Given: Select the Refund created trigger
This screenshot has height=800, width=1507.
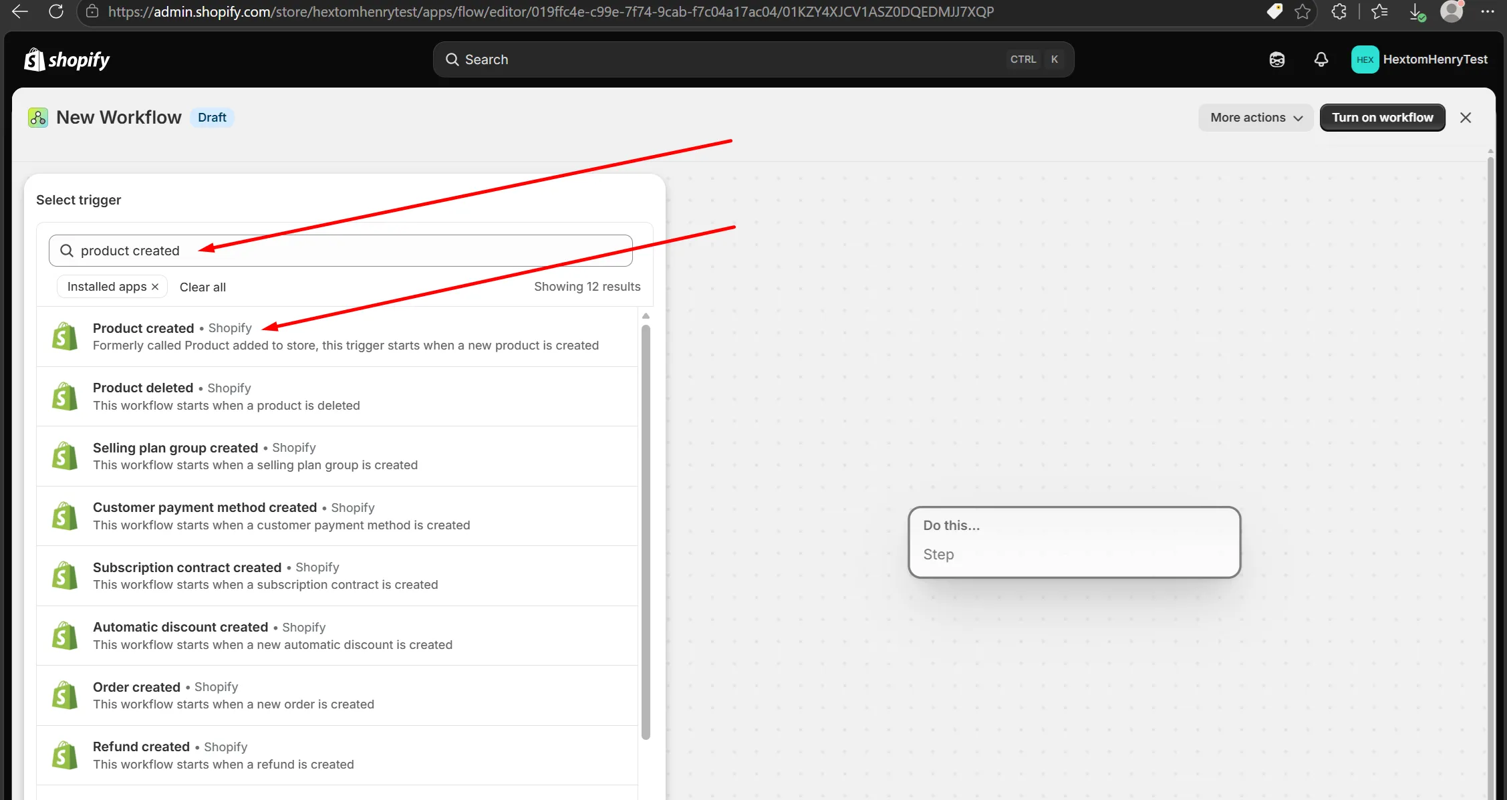Looking at the screenshot, I should [337, 755].
